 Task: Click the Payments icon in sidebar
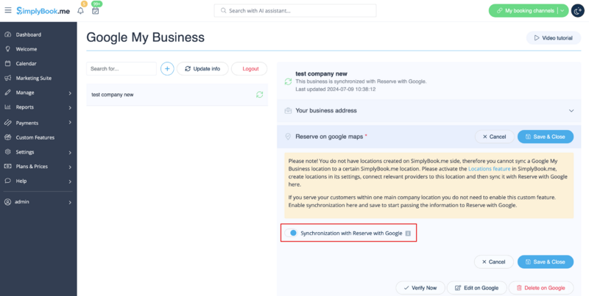click(x=7, y=123)
